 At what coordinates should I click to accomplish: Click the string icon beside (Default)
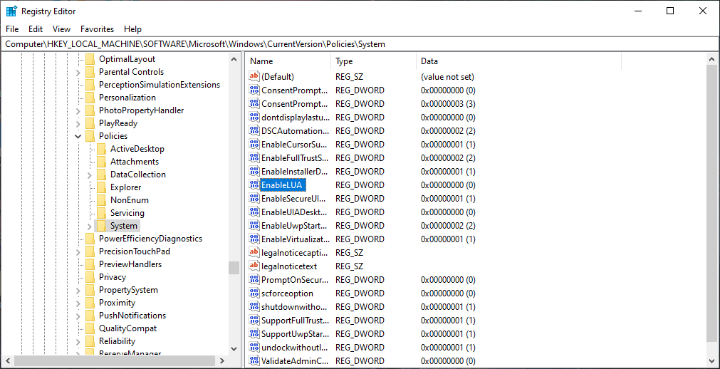click(254, 76)
